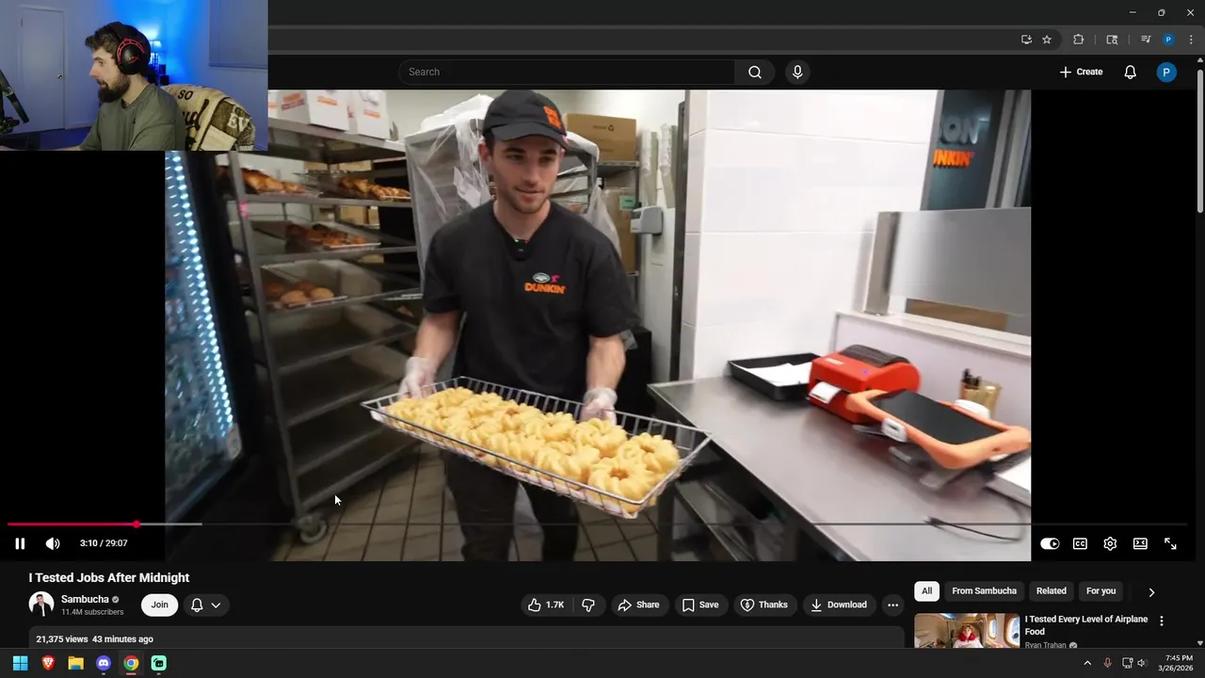Open options menu for Airplane Food video
This screenshot has width=1205, height=678.
click(x=1161, y=621)
